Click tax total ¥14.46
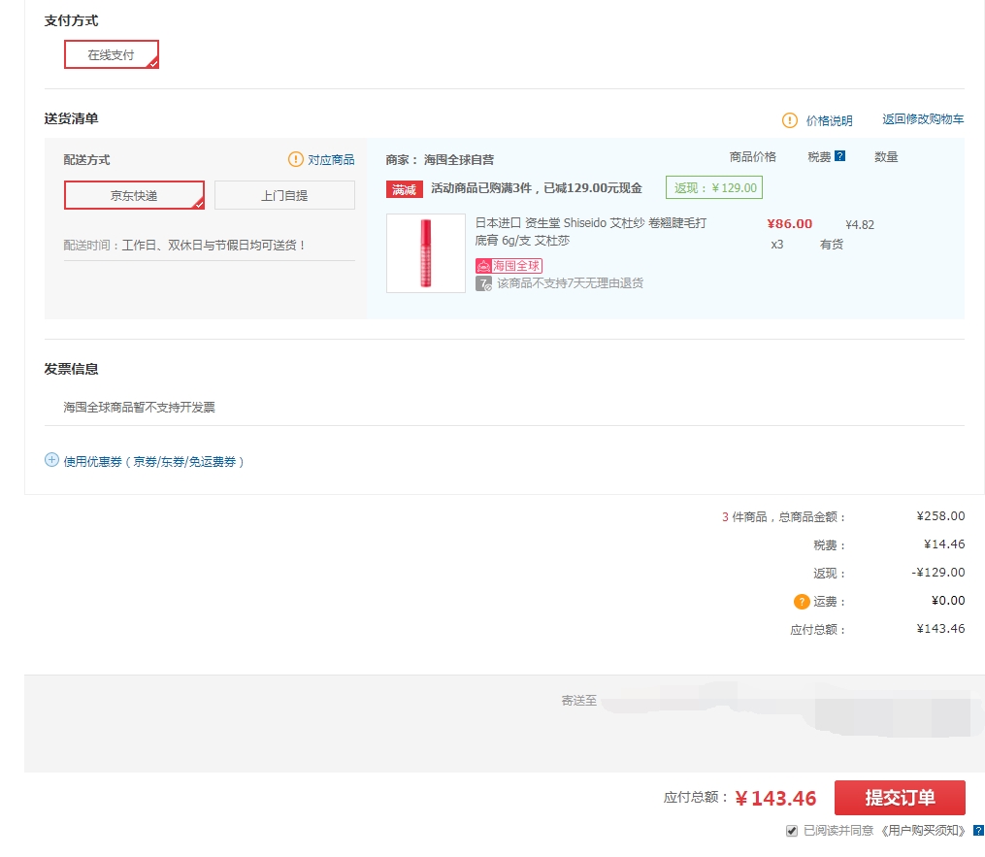This screenshot has height=857, width=985. 944,544
